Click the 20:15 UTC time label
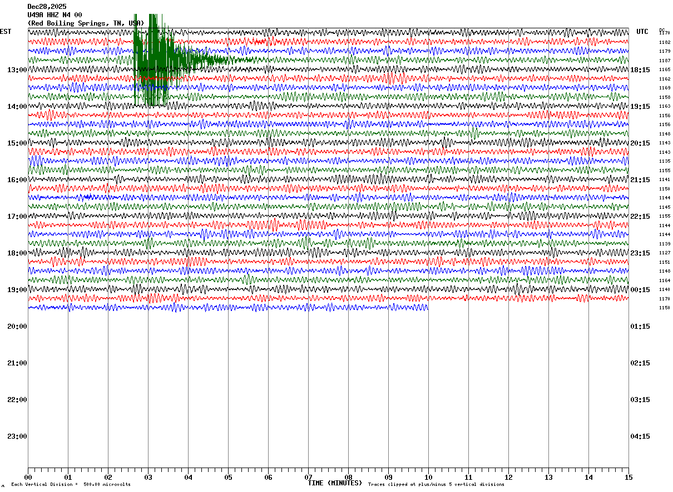 pos(640,143)
